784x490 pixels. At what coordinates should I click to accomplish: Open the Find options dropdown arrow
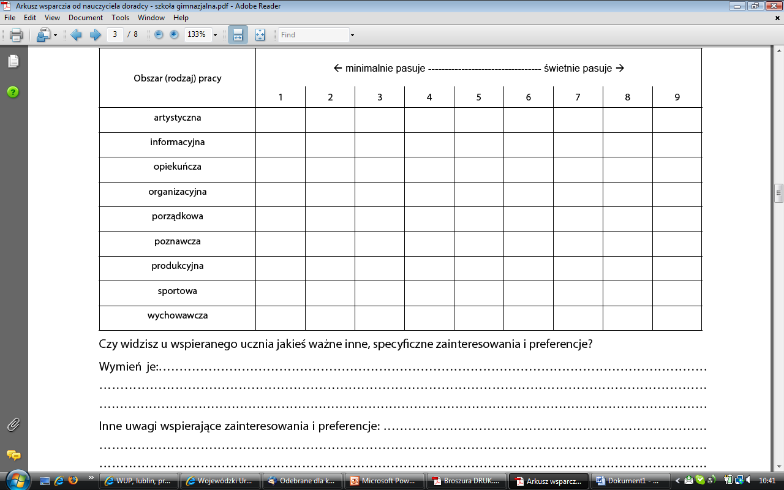352,36
